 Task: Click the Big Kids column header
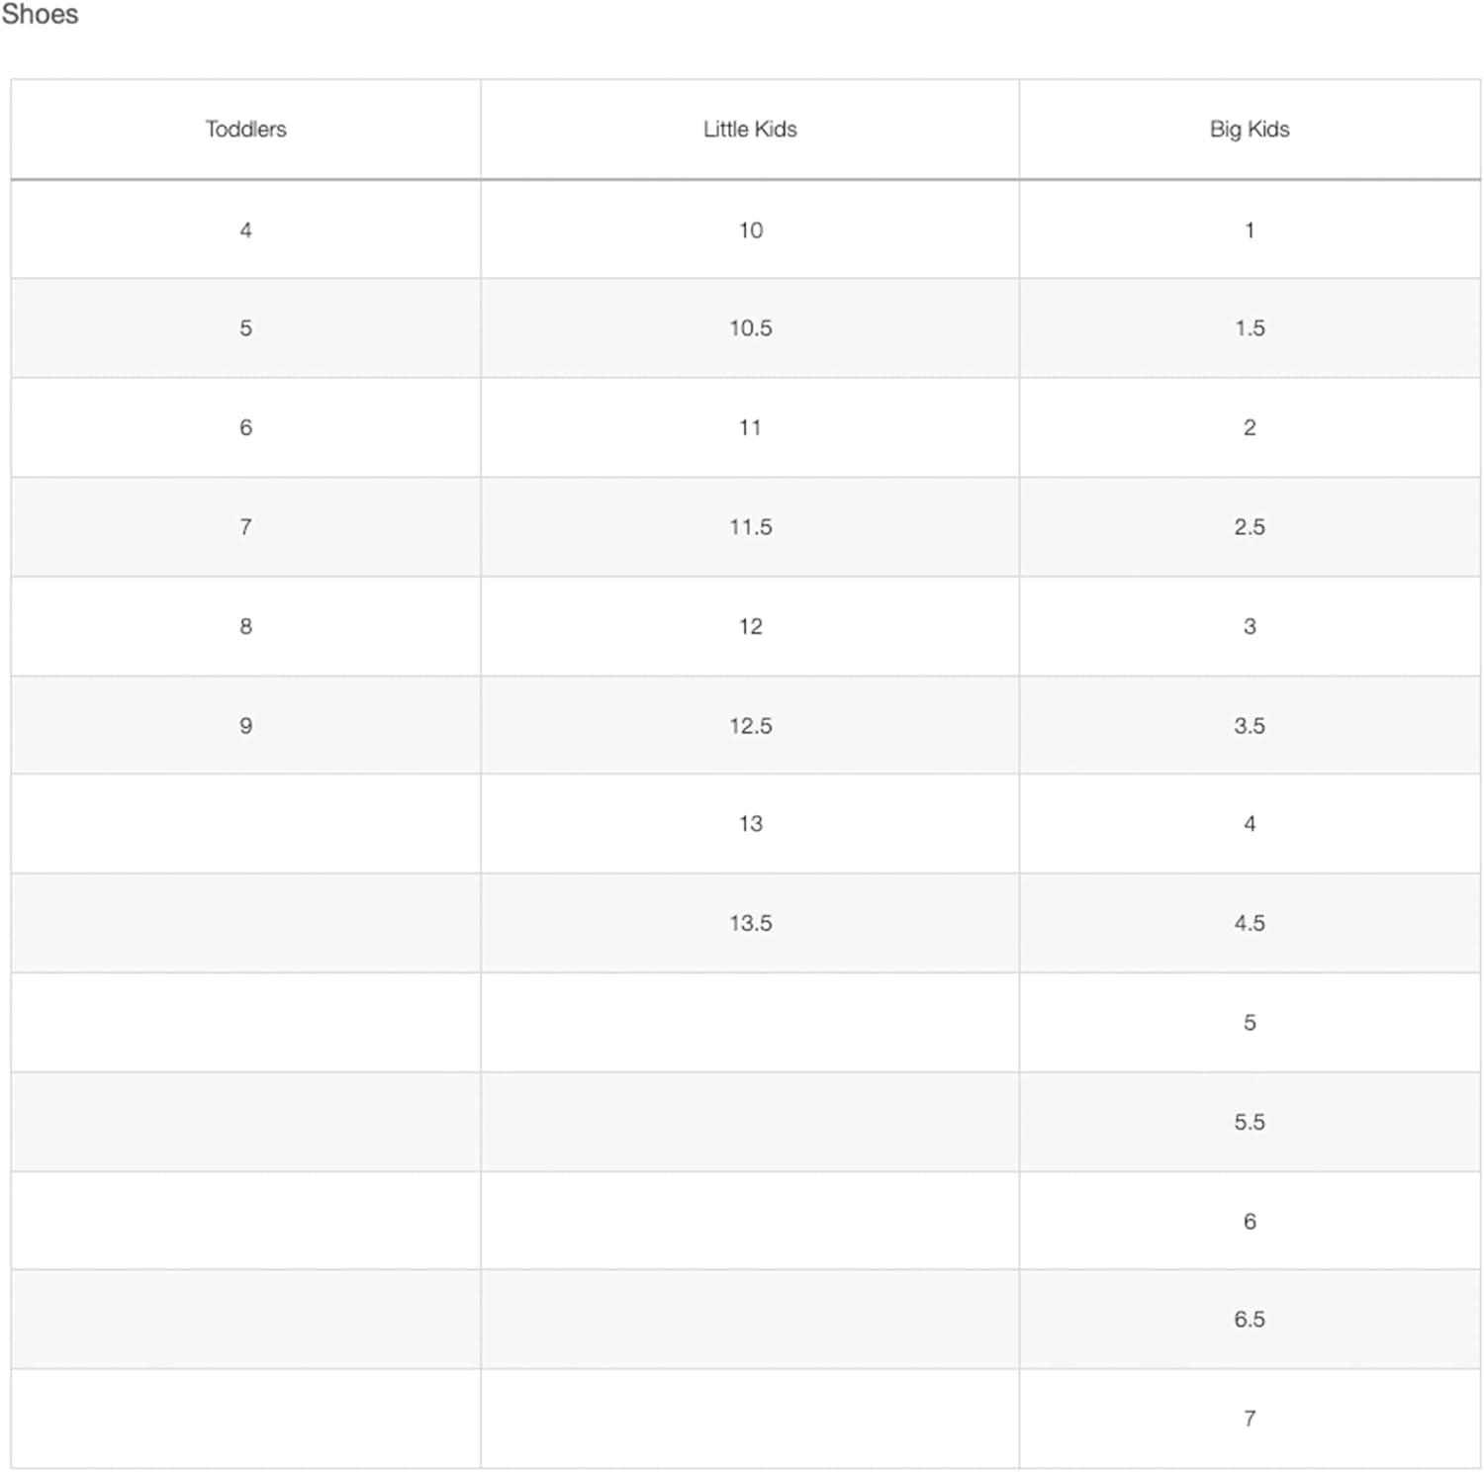1250,130
